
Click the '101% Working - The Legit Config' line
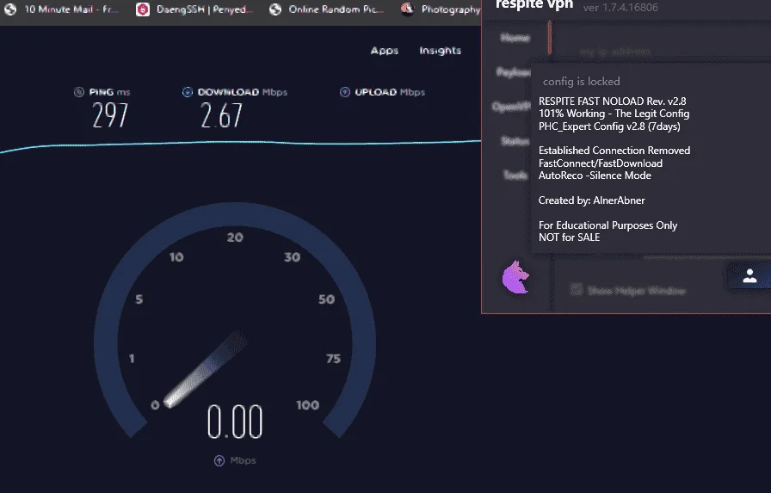[x=614, y=114]
